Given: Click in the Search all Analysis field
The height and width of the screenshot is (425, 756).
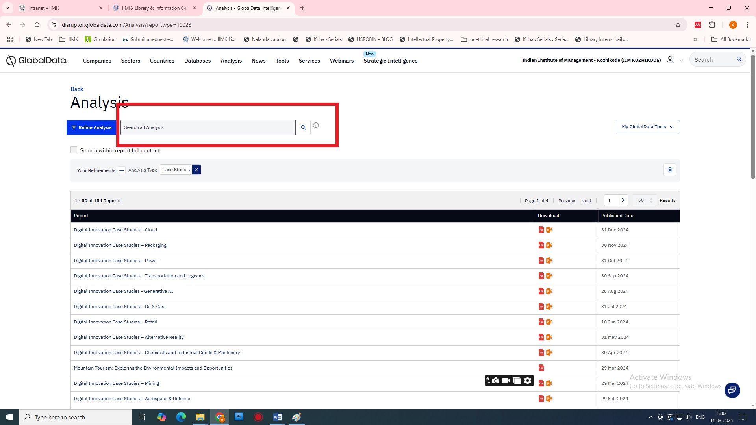Looking at the screenshot, I should click(x=208, y=128).
